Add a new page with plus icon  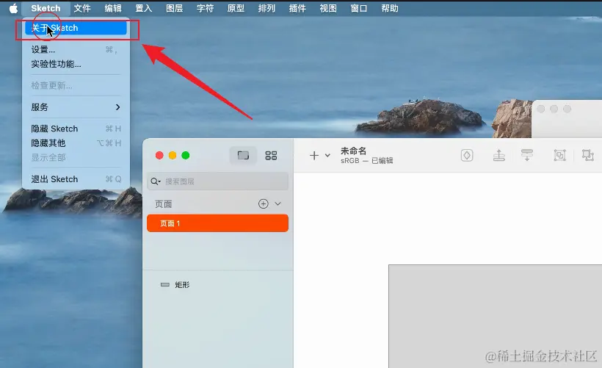[264, 203]
